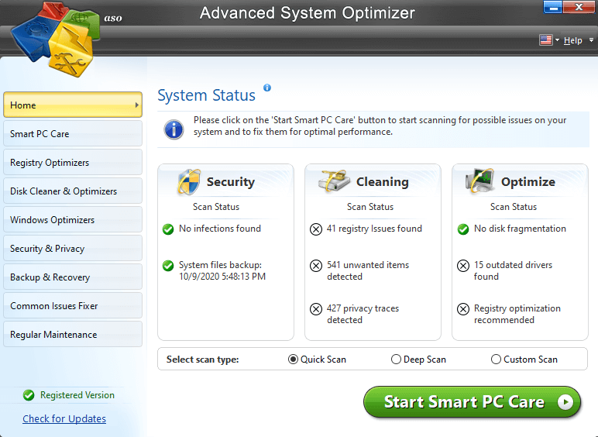Click green check beside No disk fragmentation

(x=463, y=229)
